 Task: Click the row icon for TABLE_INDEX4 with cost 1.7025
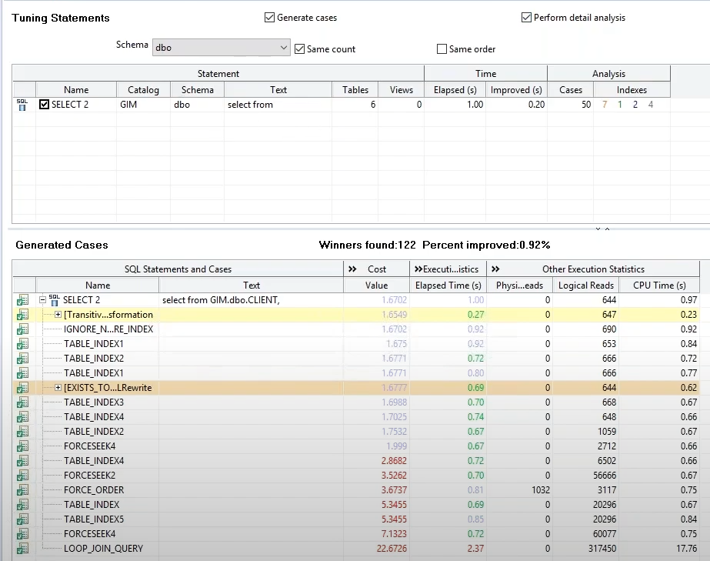(22, 417)
